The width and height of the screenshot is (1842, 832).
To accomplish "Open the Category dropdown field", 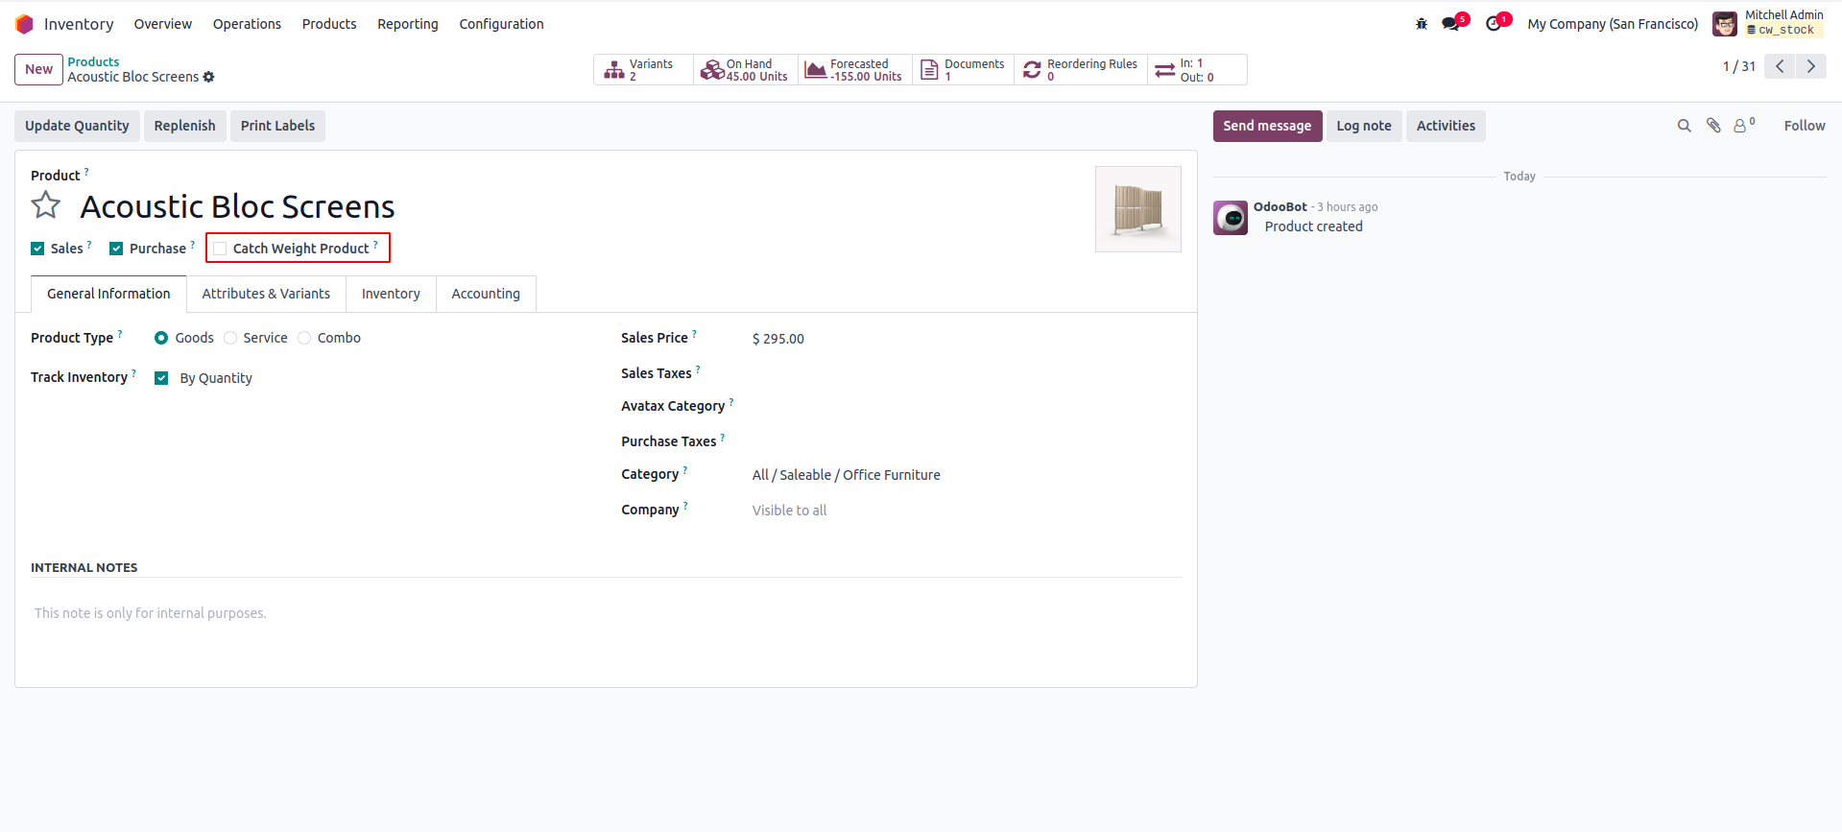I will (x=966, y=475).
